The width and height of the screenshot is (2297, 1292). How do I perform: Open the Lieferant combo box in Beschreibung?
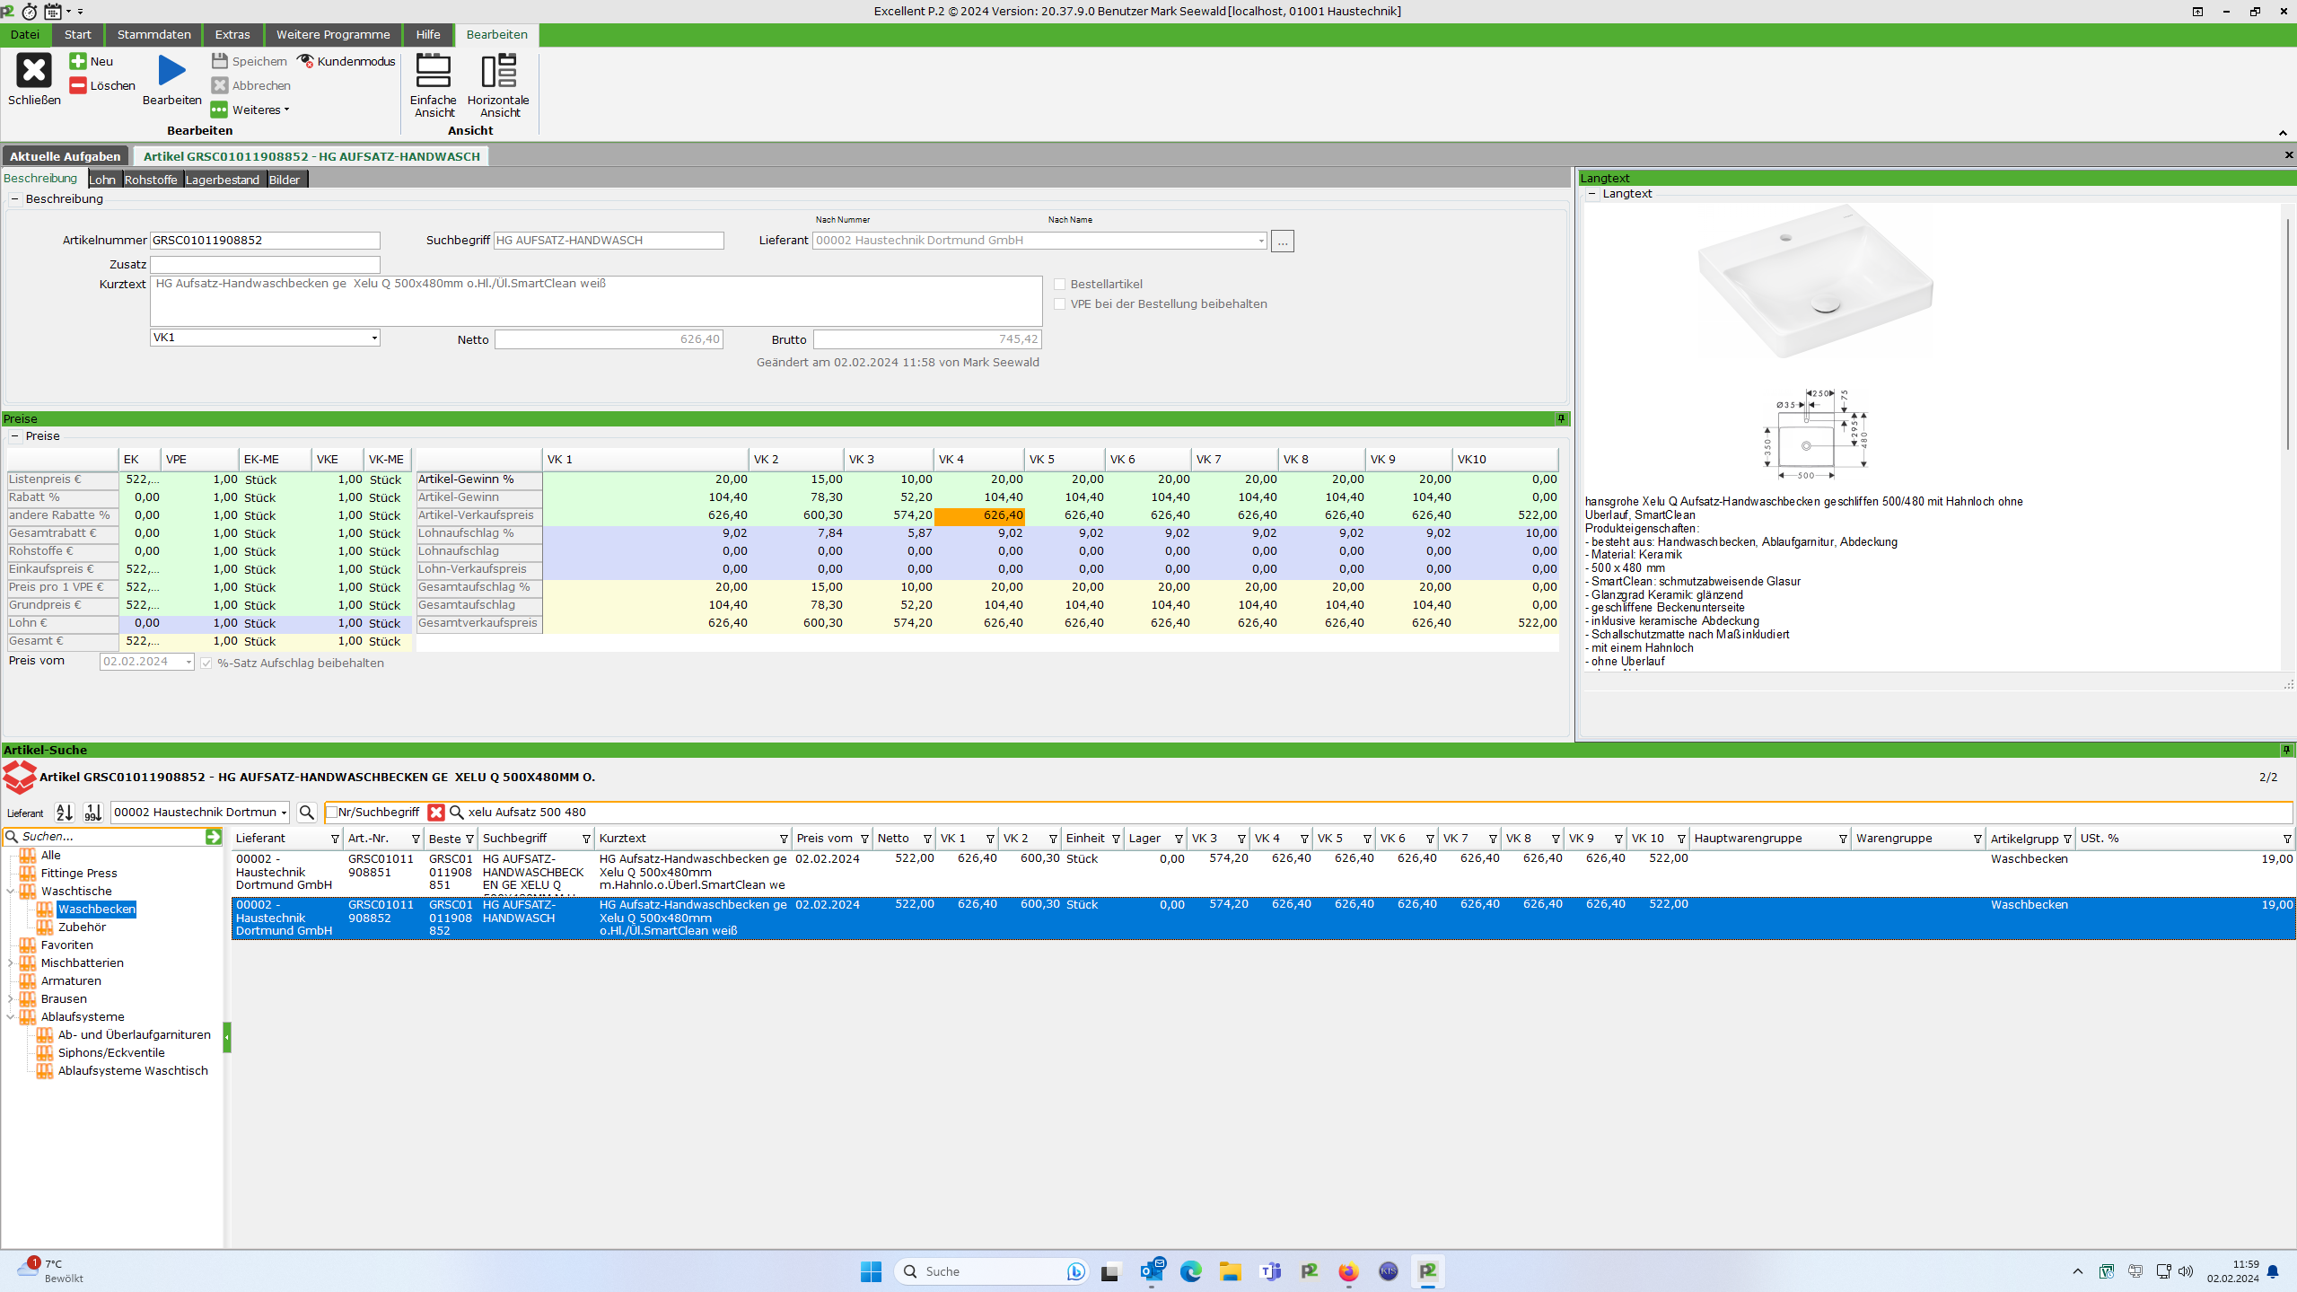[1261, 241]
